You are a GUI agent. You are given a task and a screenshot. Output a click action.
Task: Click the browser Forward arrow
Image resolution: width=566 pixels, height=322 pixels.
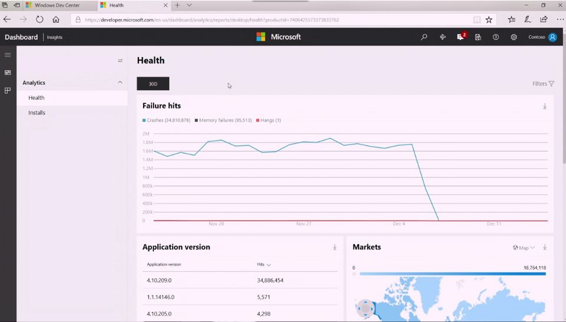[x=23, y=19]
